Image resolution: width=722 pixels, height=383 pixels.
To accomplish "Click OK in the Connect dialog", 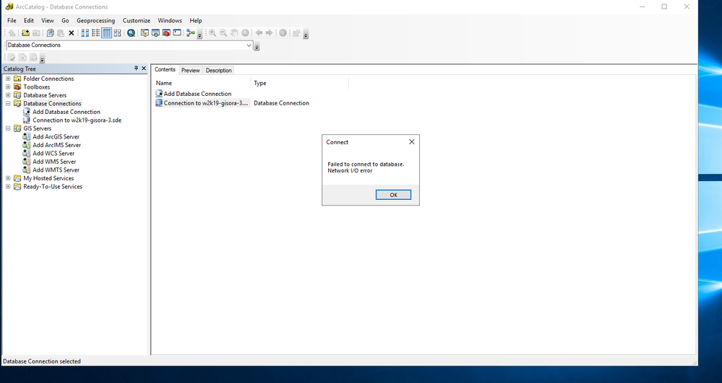I will 393,195.
